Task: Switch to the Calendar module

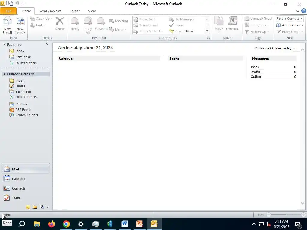Action: pyautogui.click(x=26, y=179)
